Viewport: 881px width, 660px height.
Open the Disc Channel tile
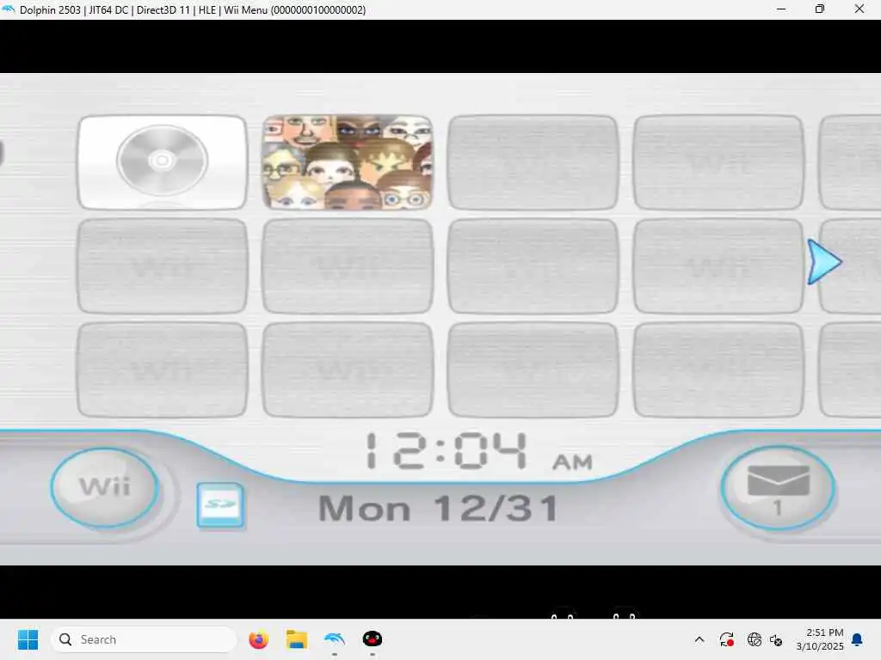163,162
